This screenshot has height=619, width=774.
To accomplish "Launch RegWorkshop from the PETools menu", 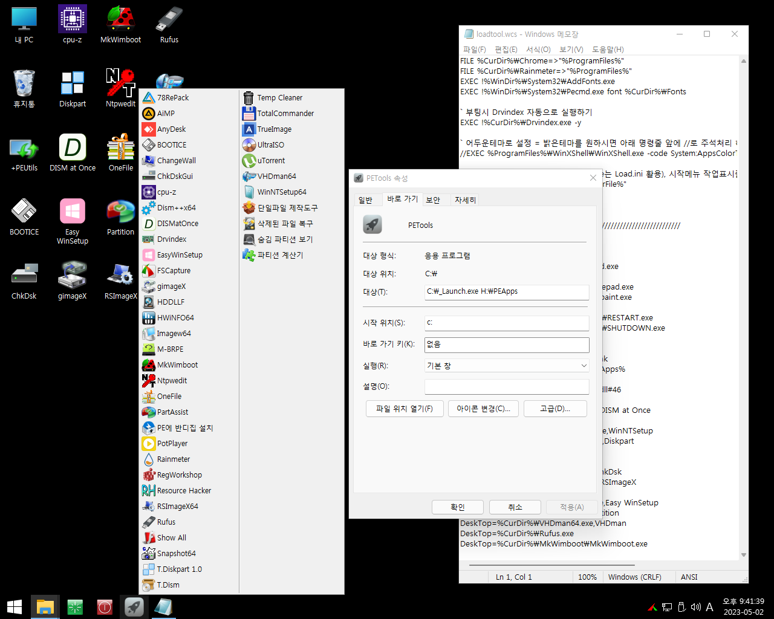I will 189,475.
